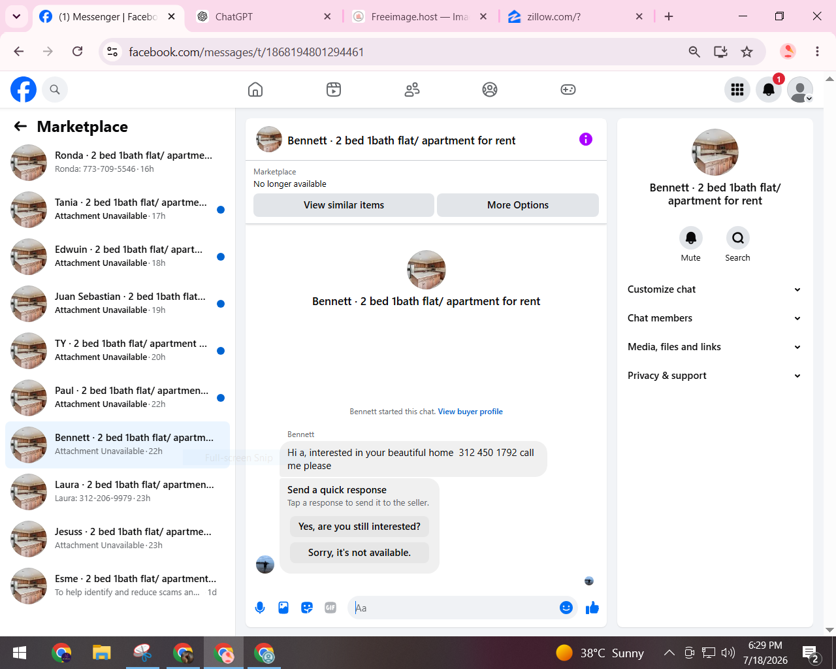Click the install app icon in address bar
836x669 pixels.
pos(720,52)
